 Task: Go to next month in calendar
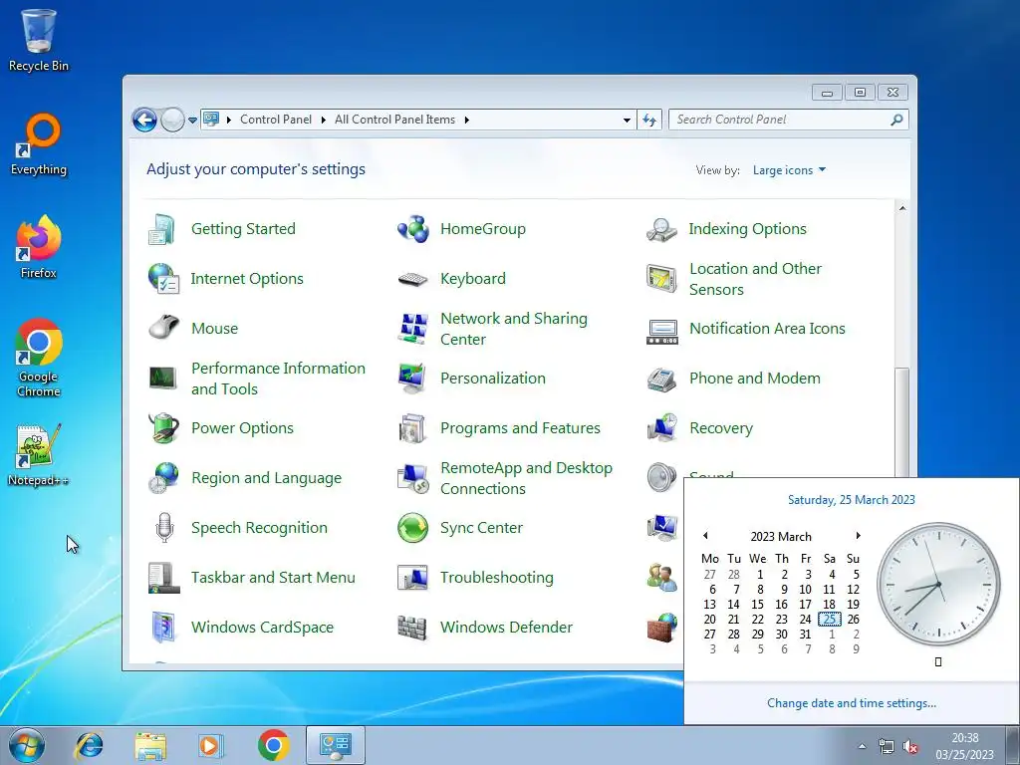[x=858, y=536]
